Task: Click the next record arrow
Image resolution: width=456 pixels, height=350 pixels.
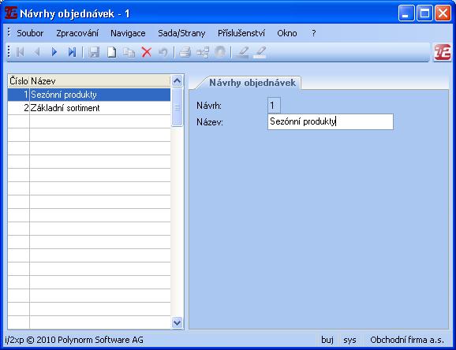Action: tap(54, 52)
